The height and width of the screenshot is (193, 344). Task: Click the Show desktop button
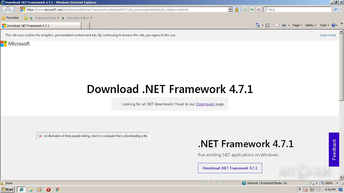(x=341, y=190)
